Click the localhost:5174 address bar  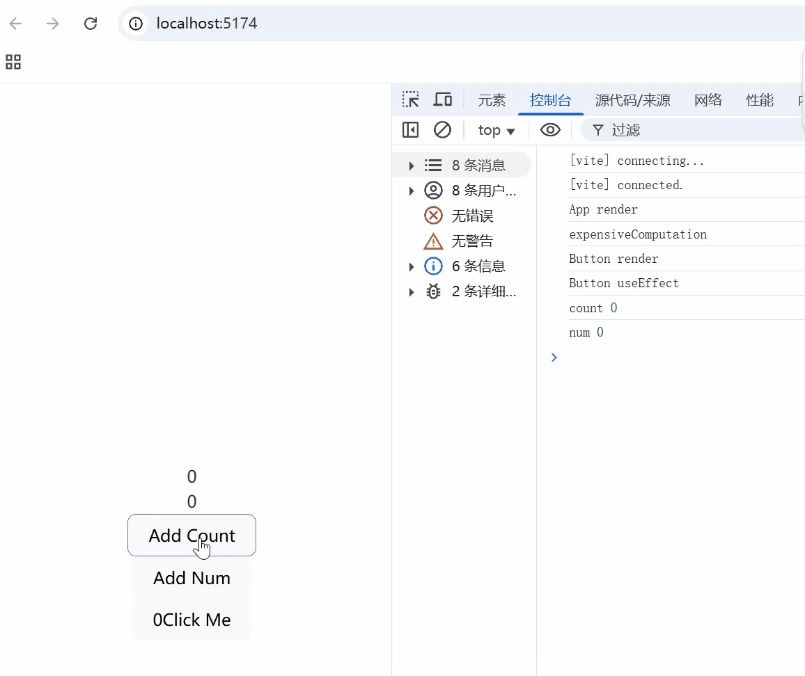pos(462,24)
